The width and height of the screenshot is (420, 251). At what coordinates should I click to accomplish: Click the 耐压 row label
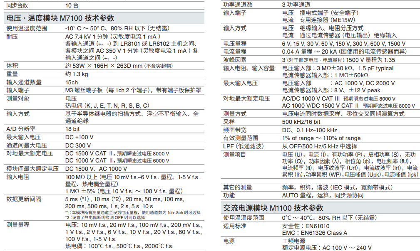(12, 37)
